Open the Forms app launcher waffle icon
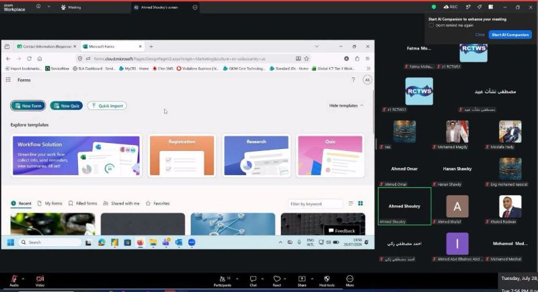The width and height of the screenshot is (538, 292). point(8,80)
